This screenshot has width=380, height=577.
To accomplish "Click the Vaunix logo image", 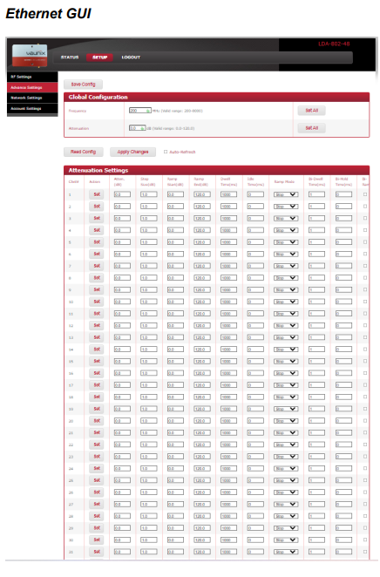I will tap(30, 55).
